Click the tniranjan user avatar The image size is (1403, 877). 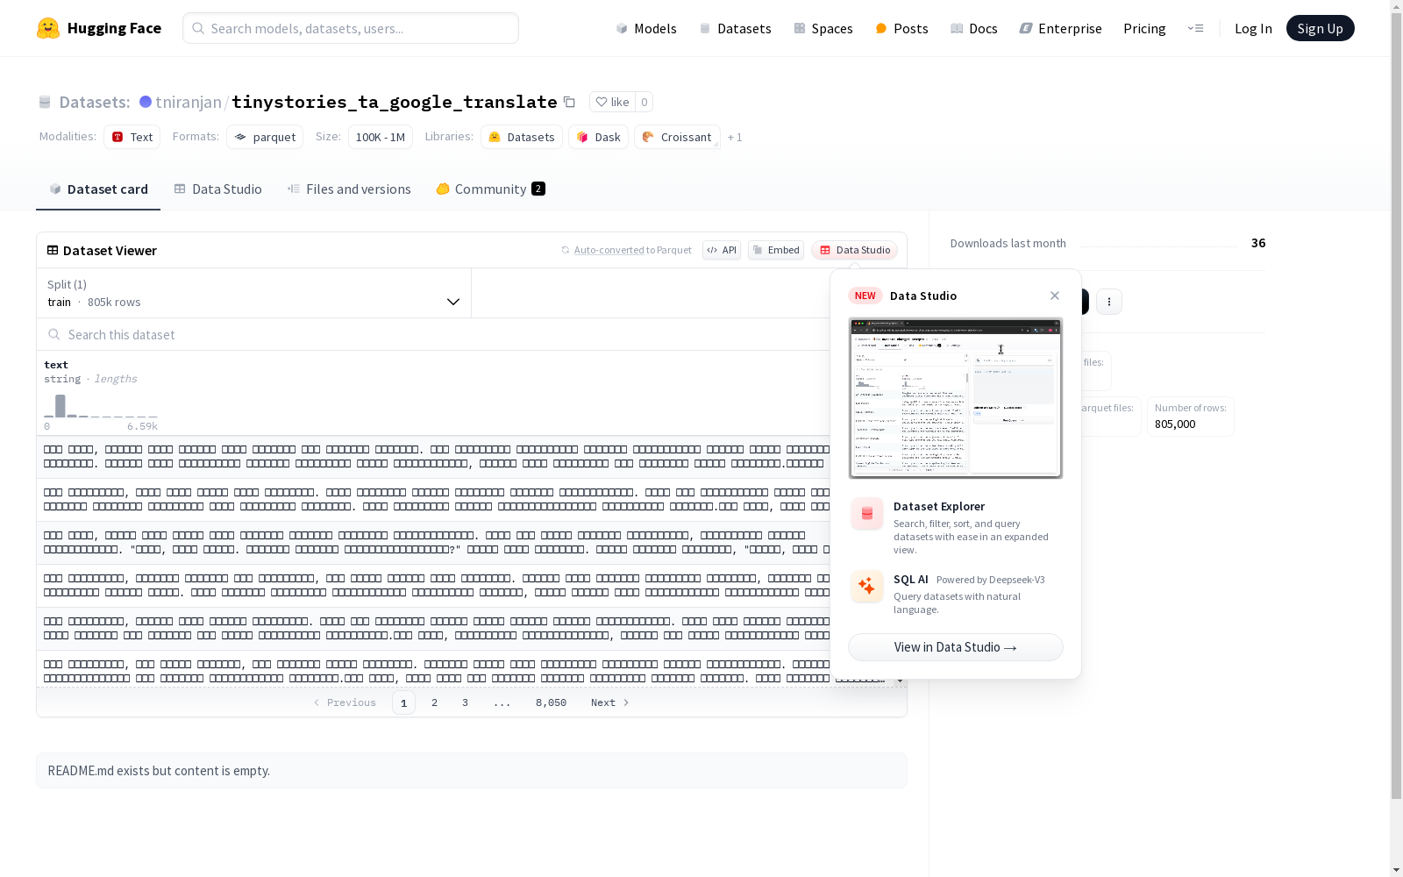tap(146, 102)
